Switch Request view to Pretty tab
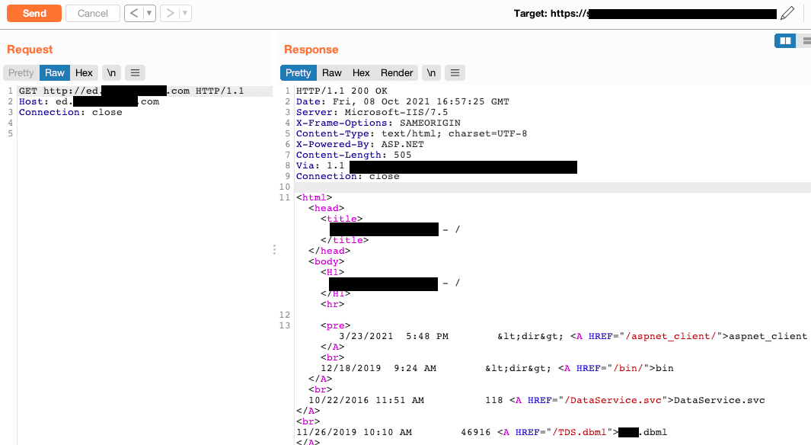 point(21,73)
